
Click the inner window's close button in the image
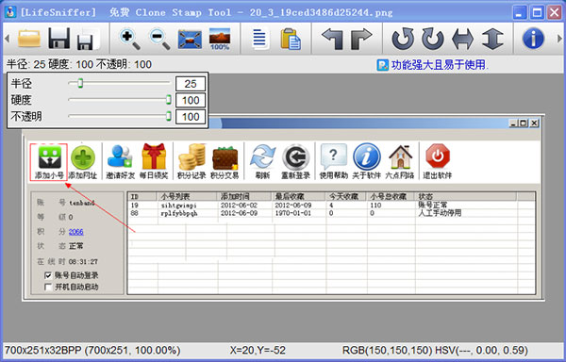point(534,123)
